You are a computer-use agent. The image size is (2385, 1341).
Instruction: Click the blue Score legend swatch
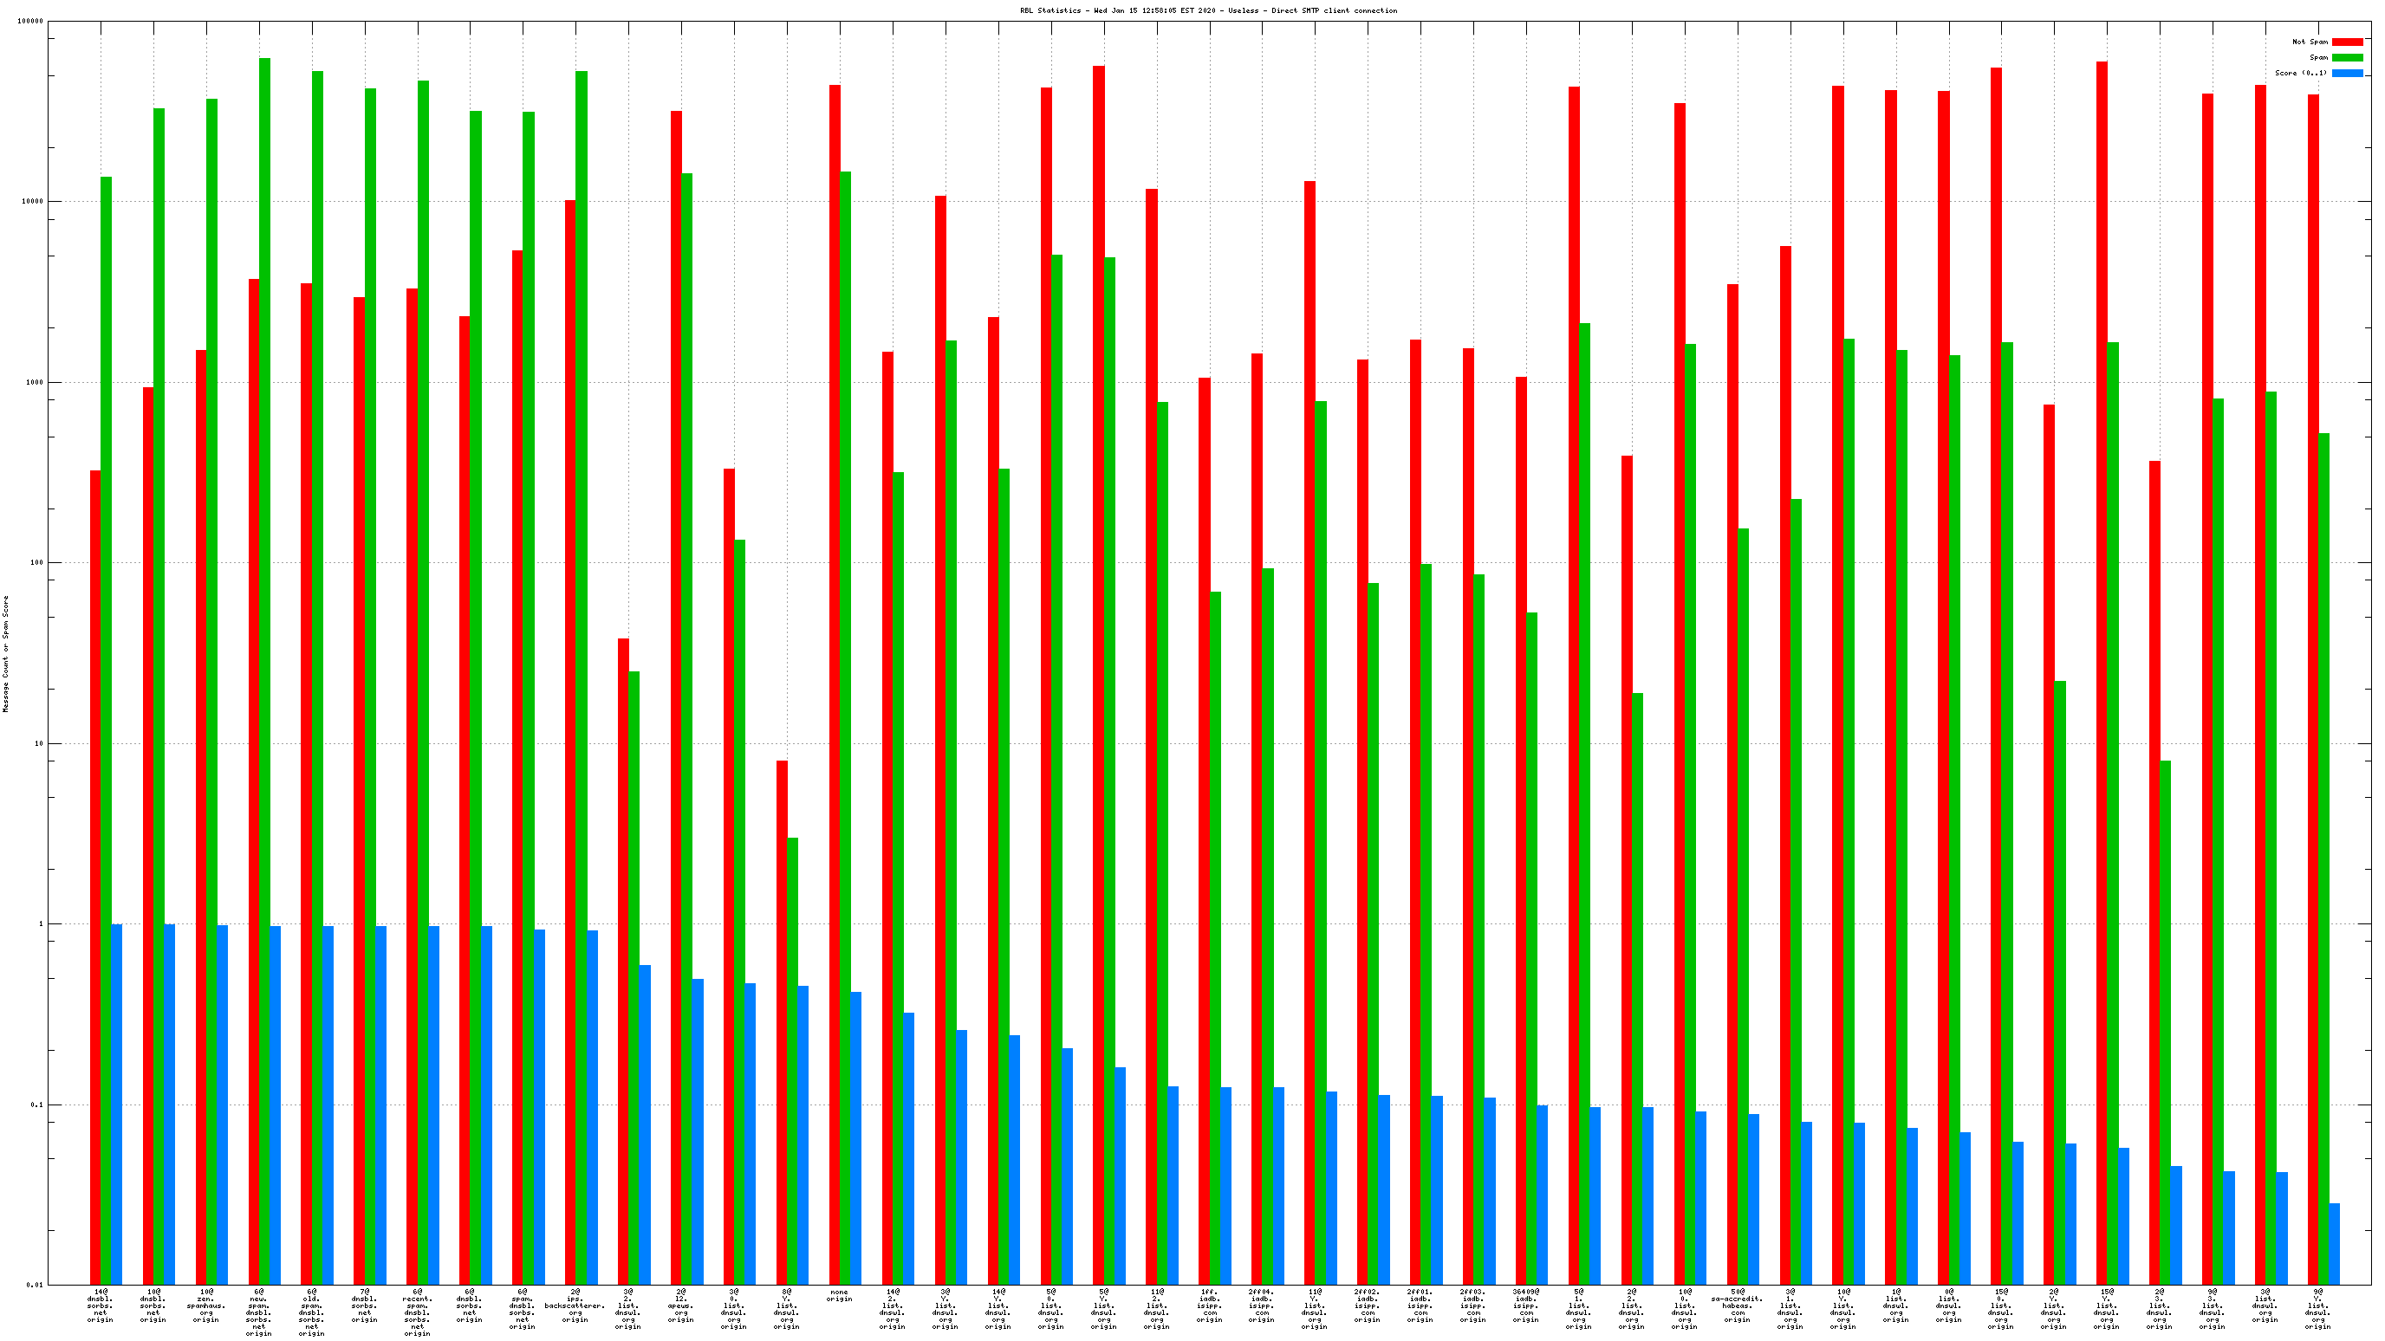pyautogui.click(x=2347, y=73)
